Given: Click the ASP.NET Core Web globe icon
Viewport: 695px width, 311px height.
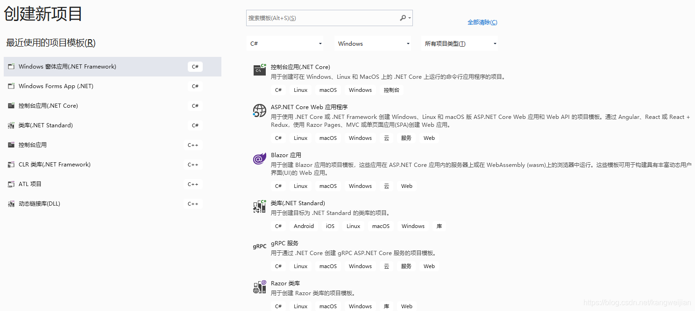Looking at the screenshot, I should [x=260, y=111].
